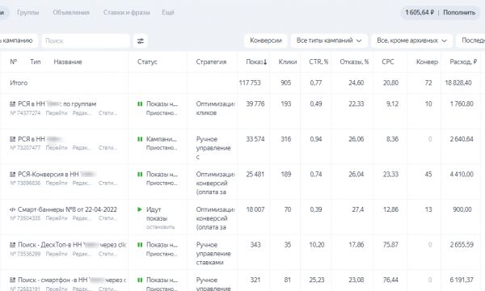Switch to Ставки и фразы tab

pyautogui.click(x=127, y=13)
